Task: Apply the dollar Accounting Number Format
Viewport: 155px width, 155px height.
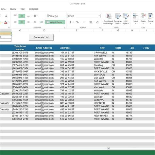Action: pyautogui.click(x=70, y=22)
